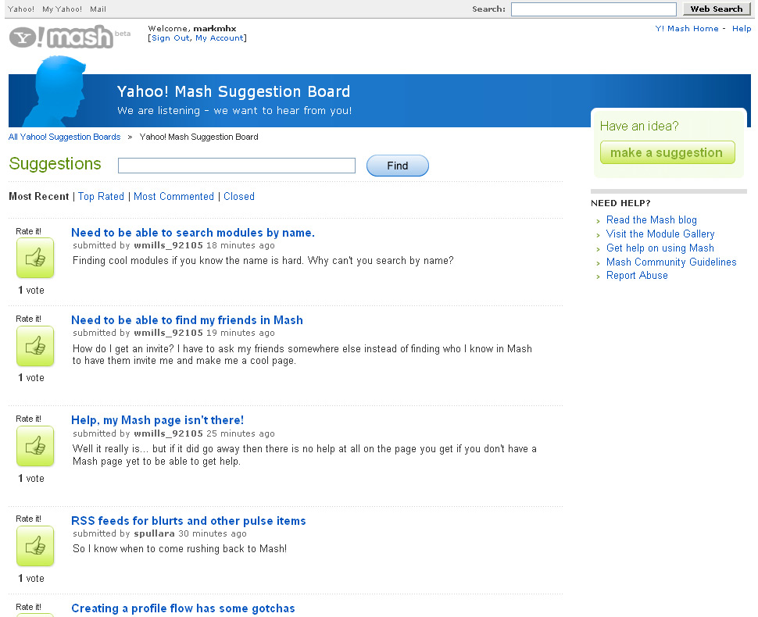Go to Y! Mash Home
758x617 pixels.
pos(686,28)
